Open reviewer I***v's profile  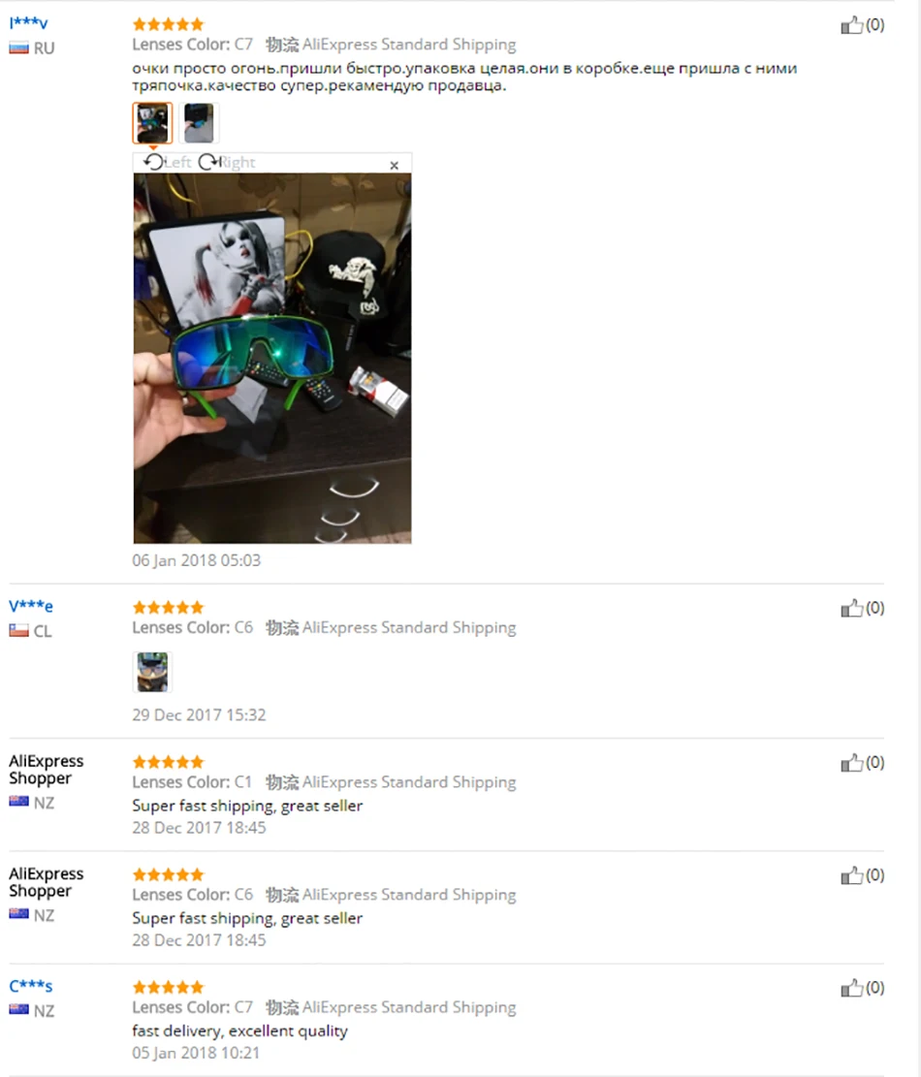tap(28, 22)
